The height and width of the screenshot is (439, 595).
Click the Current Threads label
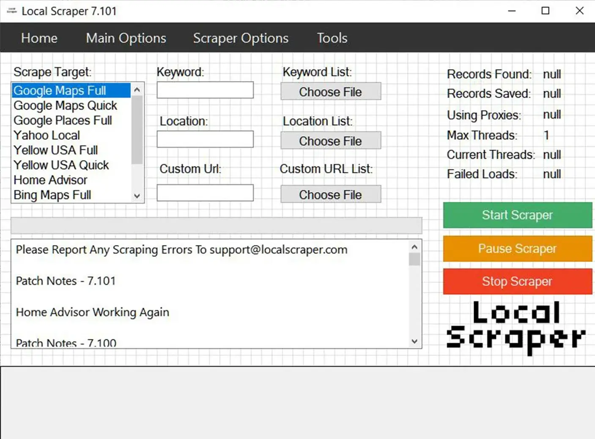click(491, 155)
